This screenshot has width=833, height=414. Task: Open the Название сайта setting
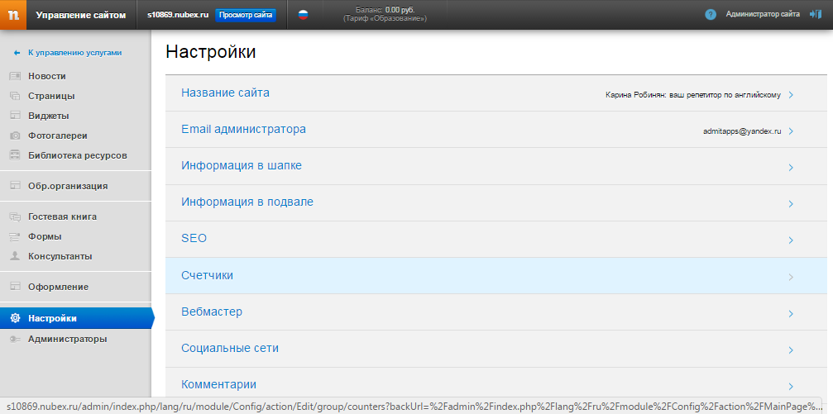(496, 93)
